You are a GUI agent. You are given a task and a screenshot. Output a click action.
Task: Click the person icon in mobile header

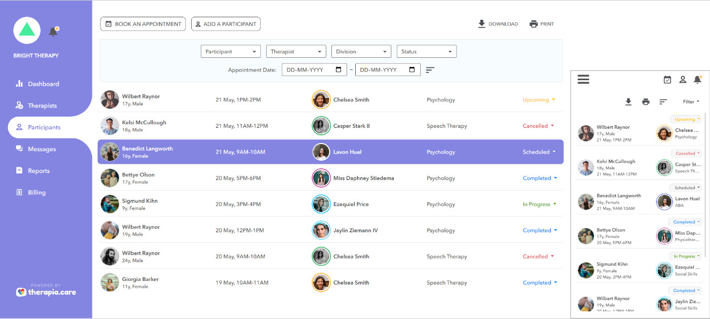coord(683,80)
